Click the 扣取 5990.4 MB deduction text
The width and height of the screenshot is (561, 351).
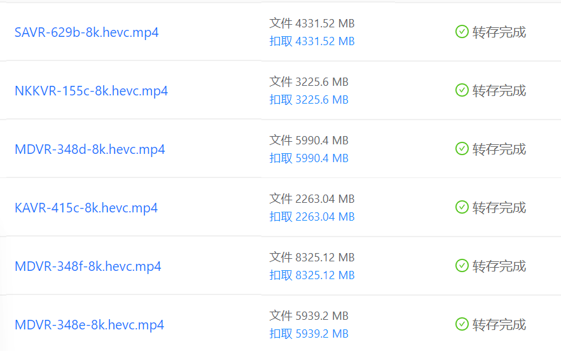click(308, 158)
